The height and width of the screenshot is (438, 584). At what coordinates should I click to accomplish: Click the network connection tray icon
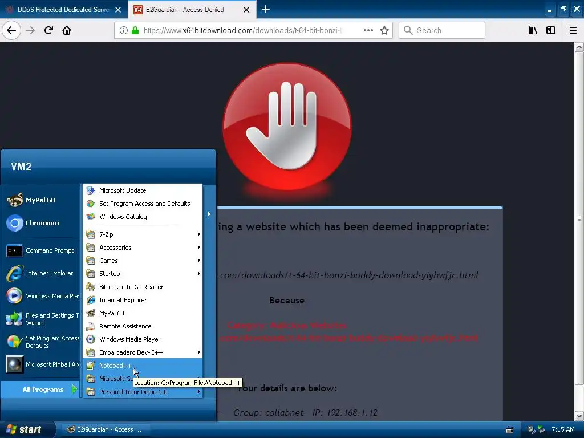541,430
